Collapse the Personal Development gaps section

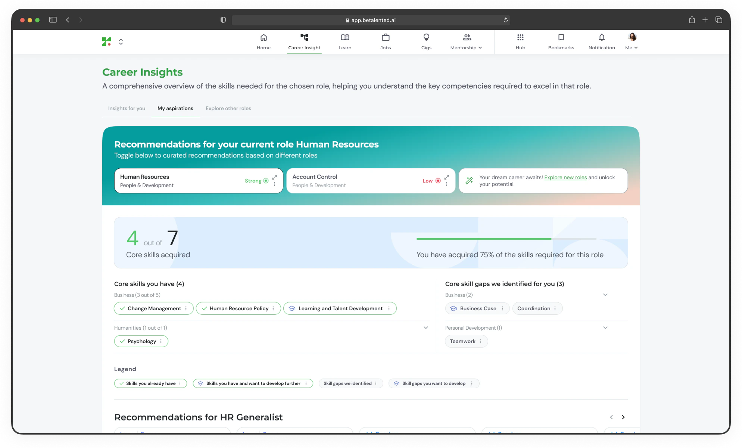pos(605,328)
